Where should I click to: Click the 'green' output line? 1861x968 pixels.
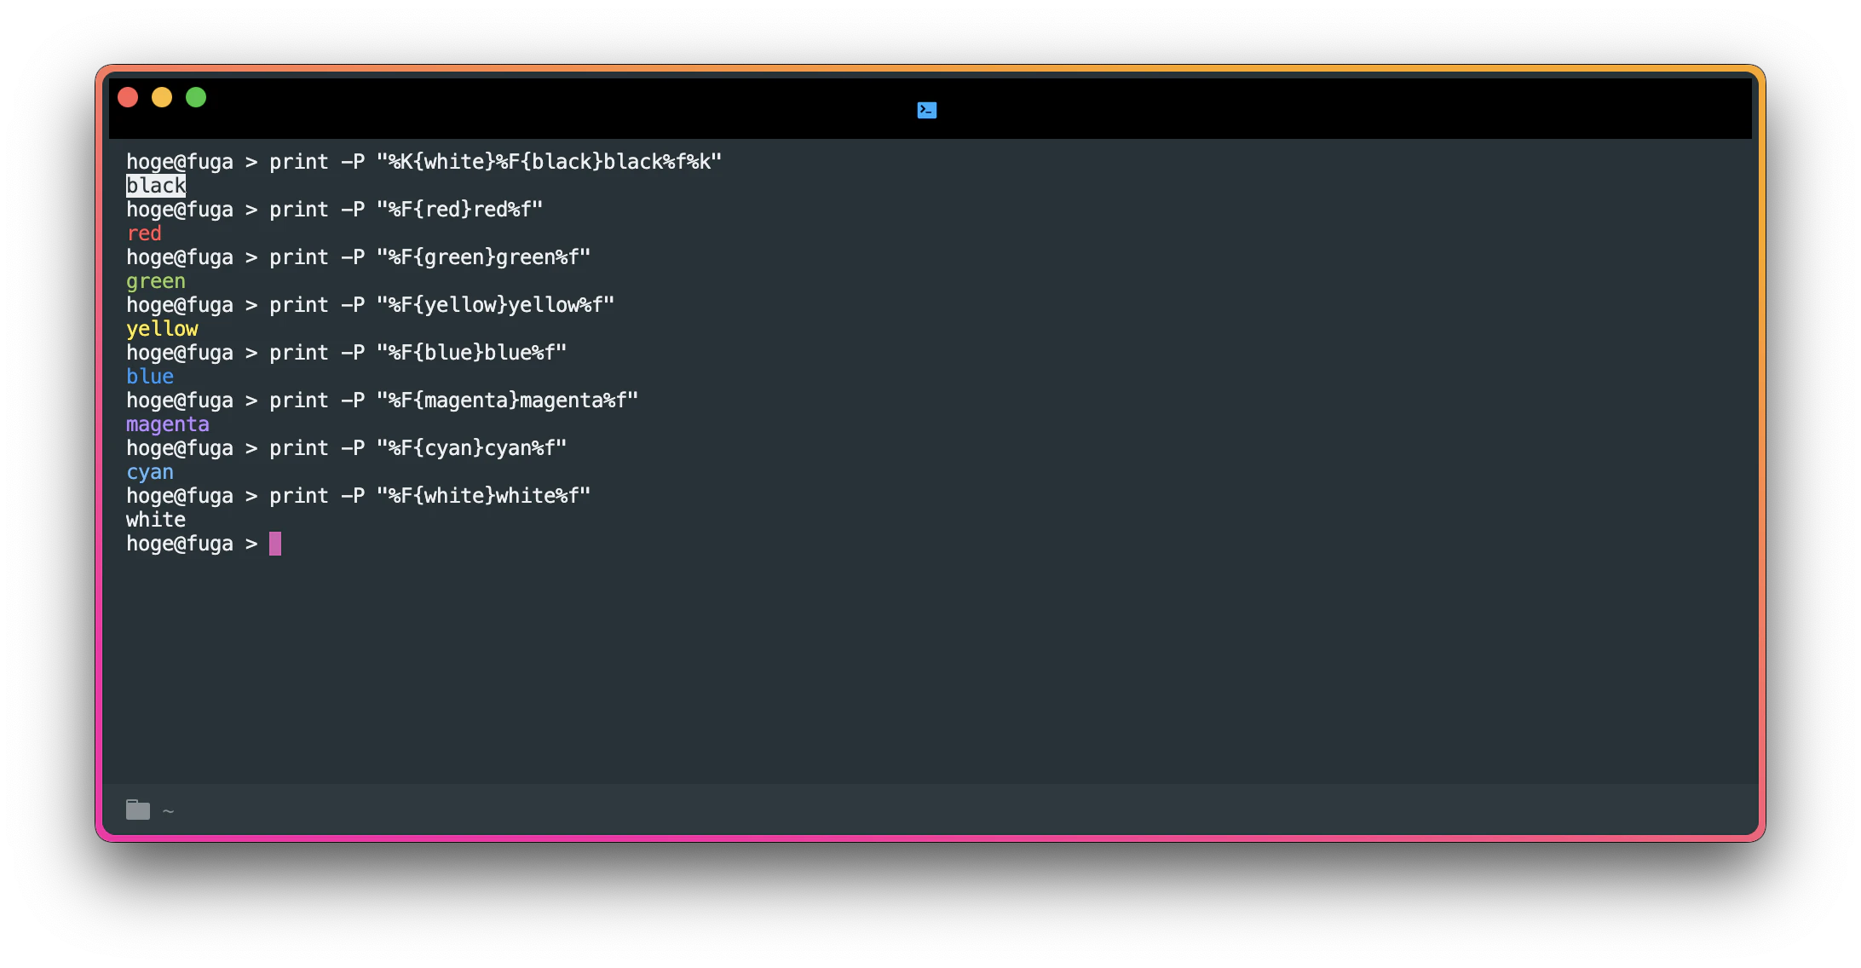[x=156, y=281]
